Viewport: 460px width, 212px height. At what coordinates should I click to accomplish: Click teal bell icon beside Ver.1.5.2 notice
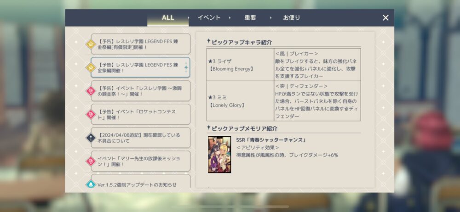point(91,184)
